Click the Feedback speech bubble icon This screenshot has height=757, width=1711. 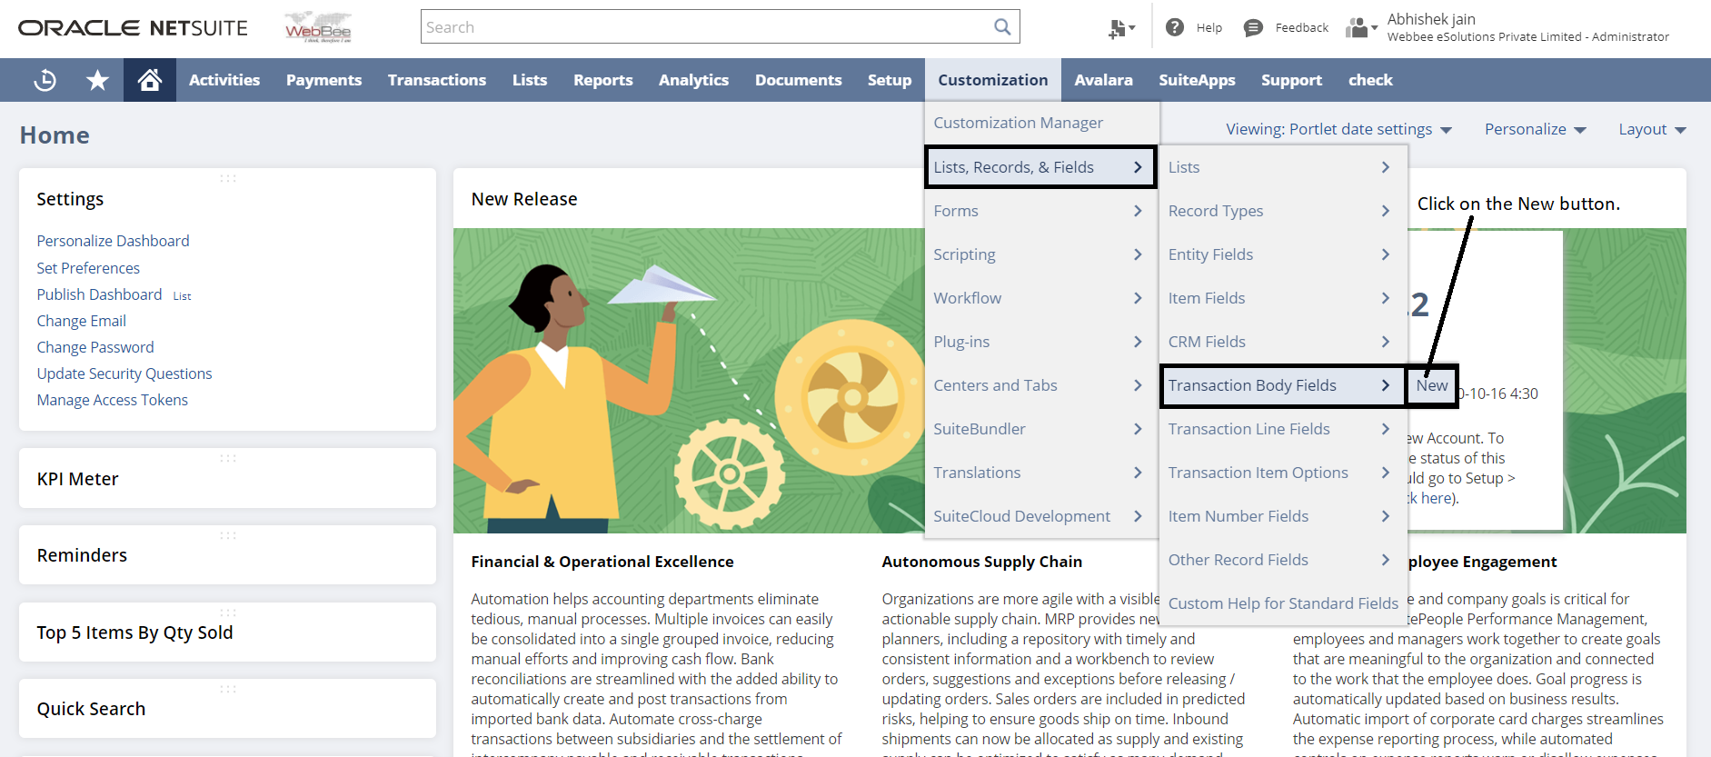point(1253,27)
